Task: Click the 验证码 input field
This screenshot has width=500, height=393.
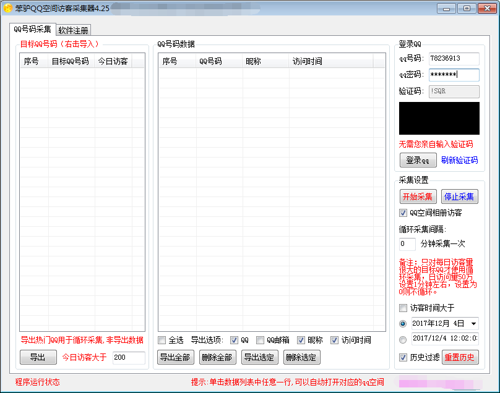Action: [x=454, y=91]
